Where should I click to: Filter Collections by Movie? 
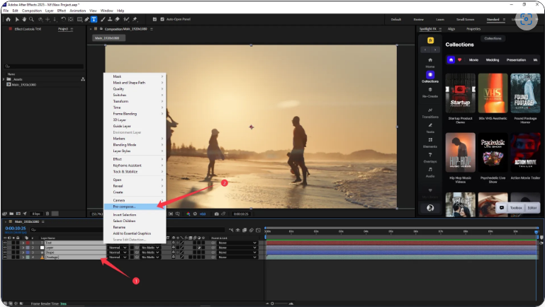tap(473, 60)
